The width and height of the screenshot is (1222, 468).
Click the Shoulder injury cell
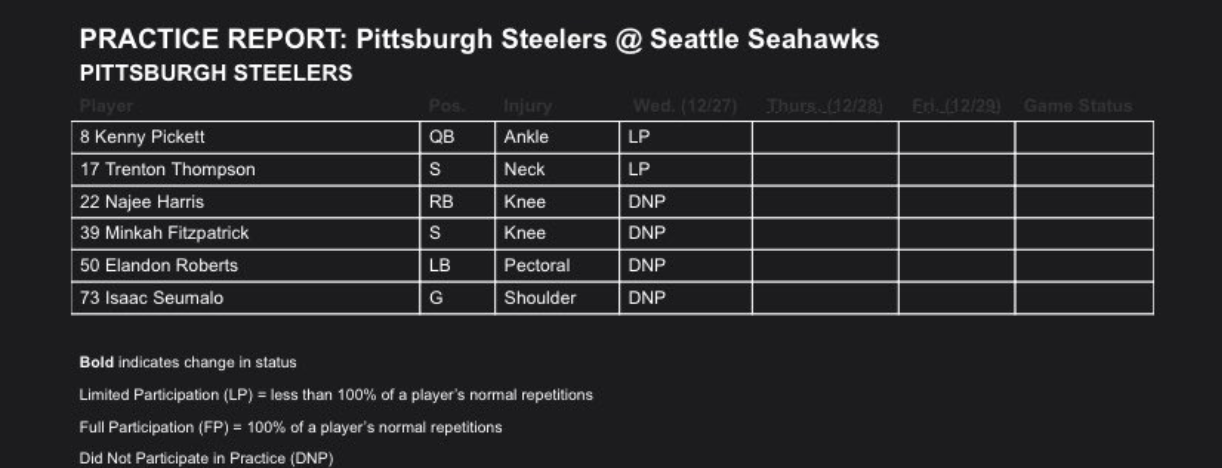(x=540, y=298)
